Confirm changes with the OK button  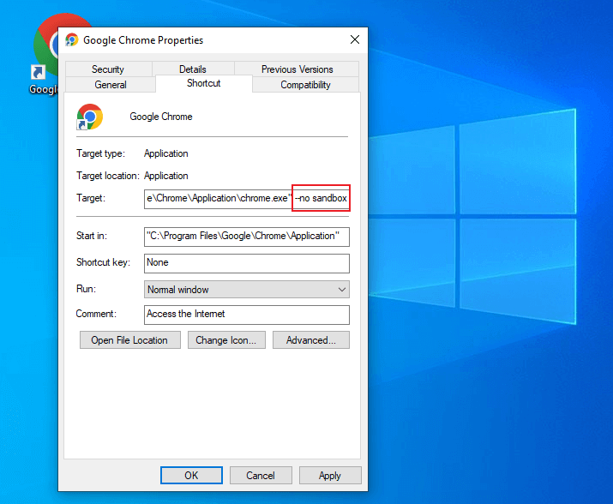(191, 476)
